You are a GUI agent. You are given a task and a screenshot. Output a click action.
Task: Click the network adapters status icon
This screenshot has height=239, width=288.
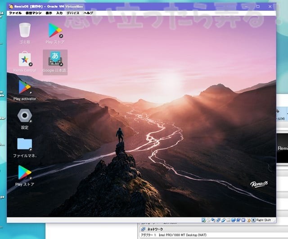click(x=218, y=220)
